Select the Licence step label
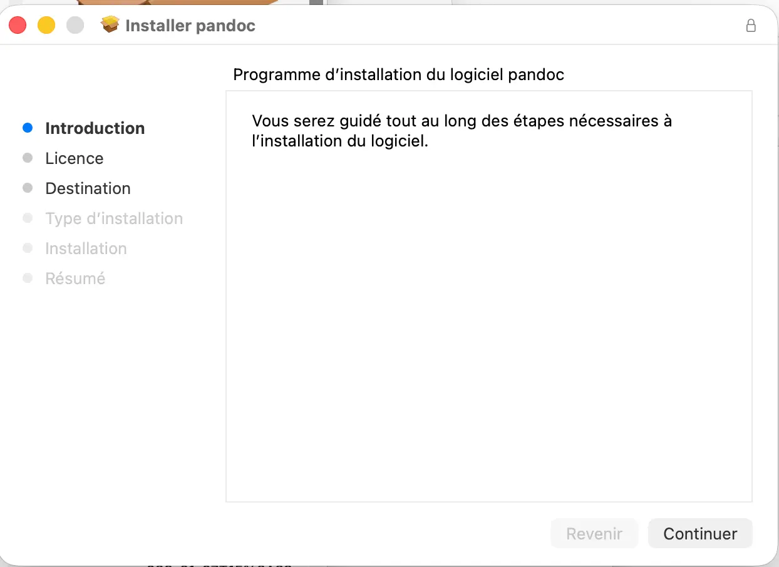 tap(75, 158)
